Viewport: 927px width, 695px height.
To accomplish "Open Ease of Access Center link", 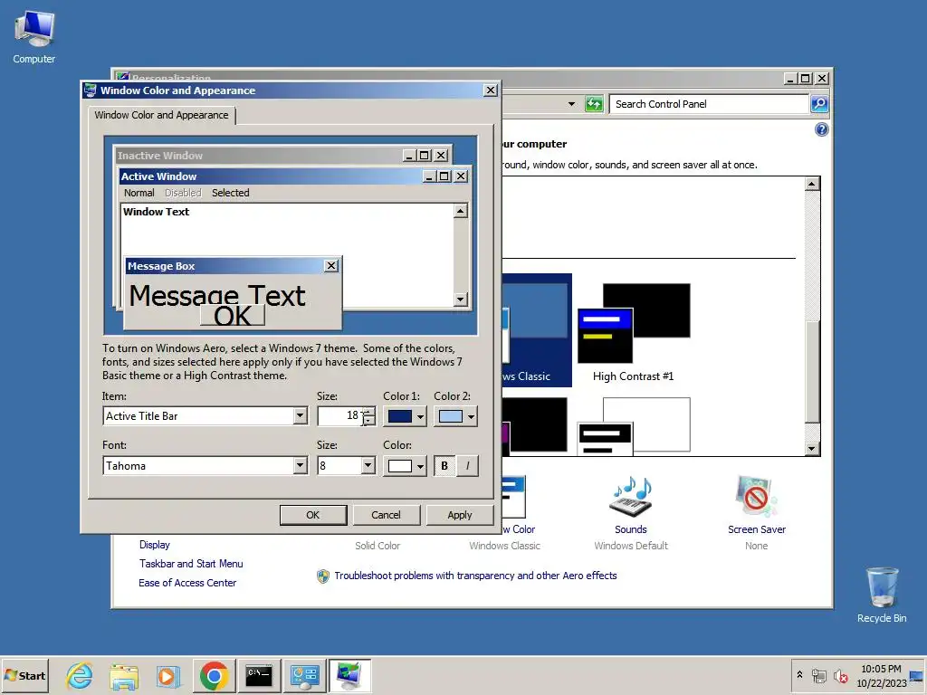I will pyautogui.click(x=187, y=583).
